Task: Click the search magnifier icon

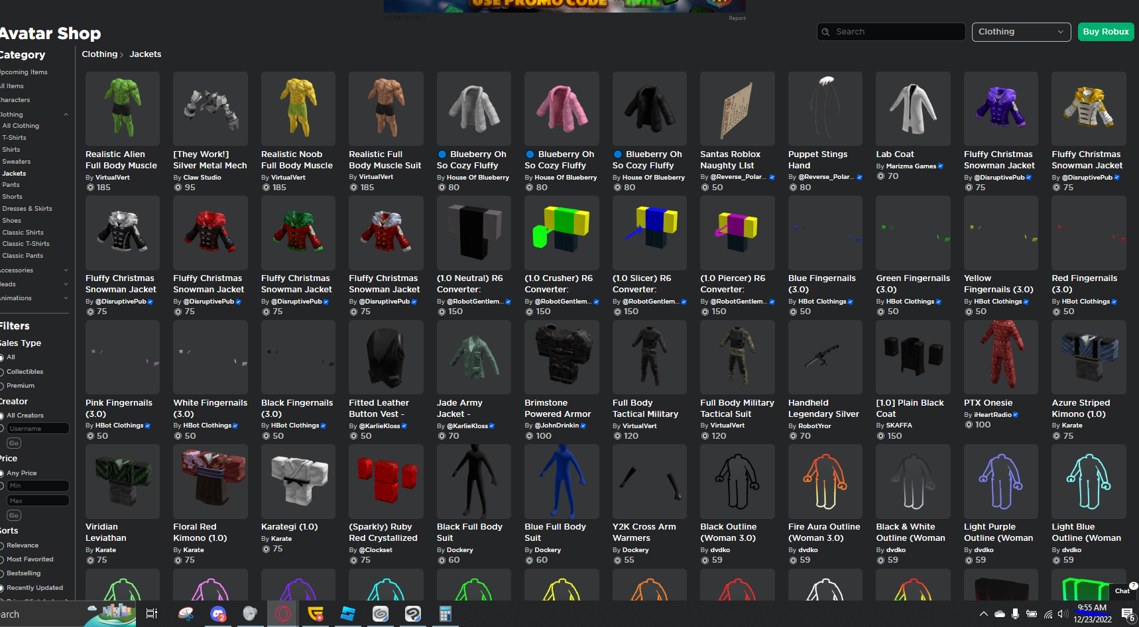Action: tap(825, 32)
